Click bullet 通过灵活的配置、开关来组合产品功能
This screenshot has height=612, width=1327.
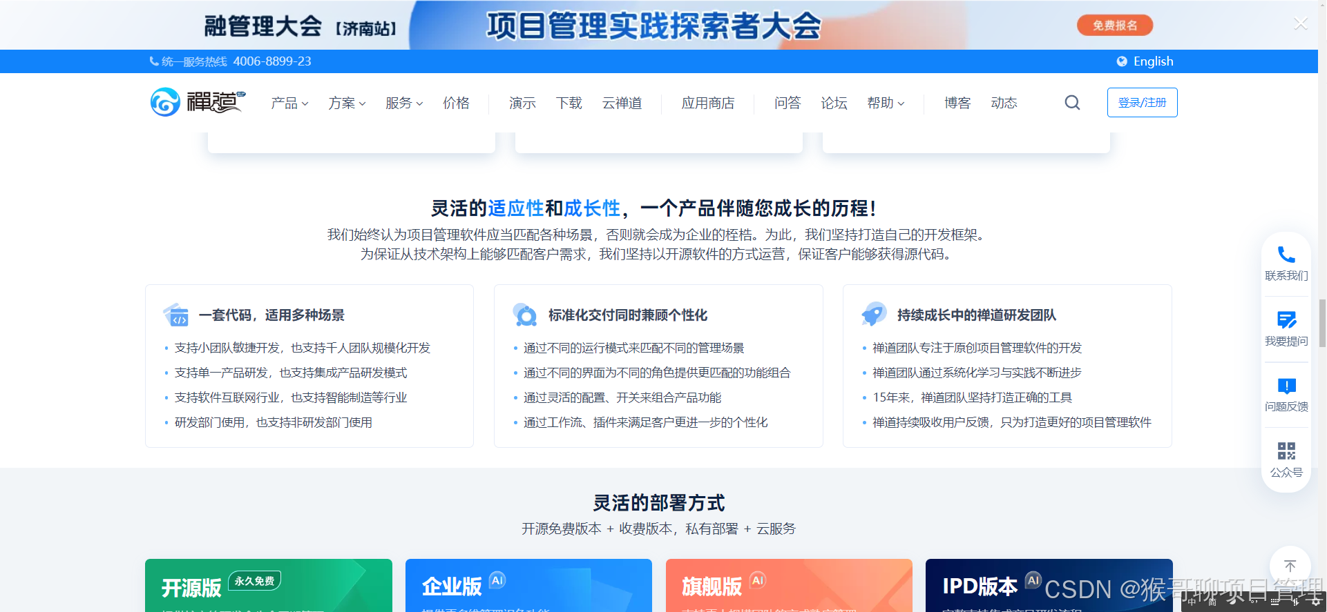[x=622, y=397]
